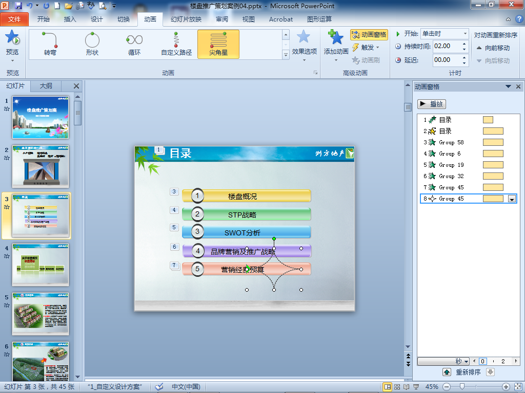Switch to the 视图 ribbon tab

[249, 19]
